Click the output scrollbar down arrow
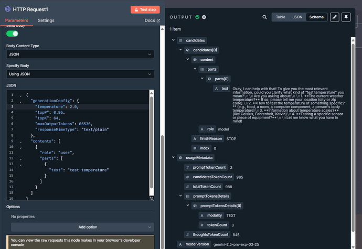This screenshot has width=362, height=249. [x=353, y=247]
